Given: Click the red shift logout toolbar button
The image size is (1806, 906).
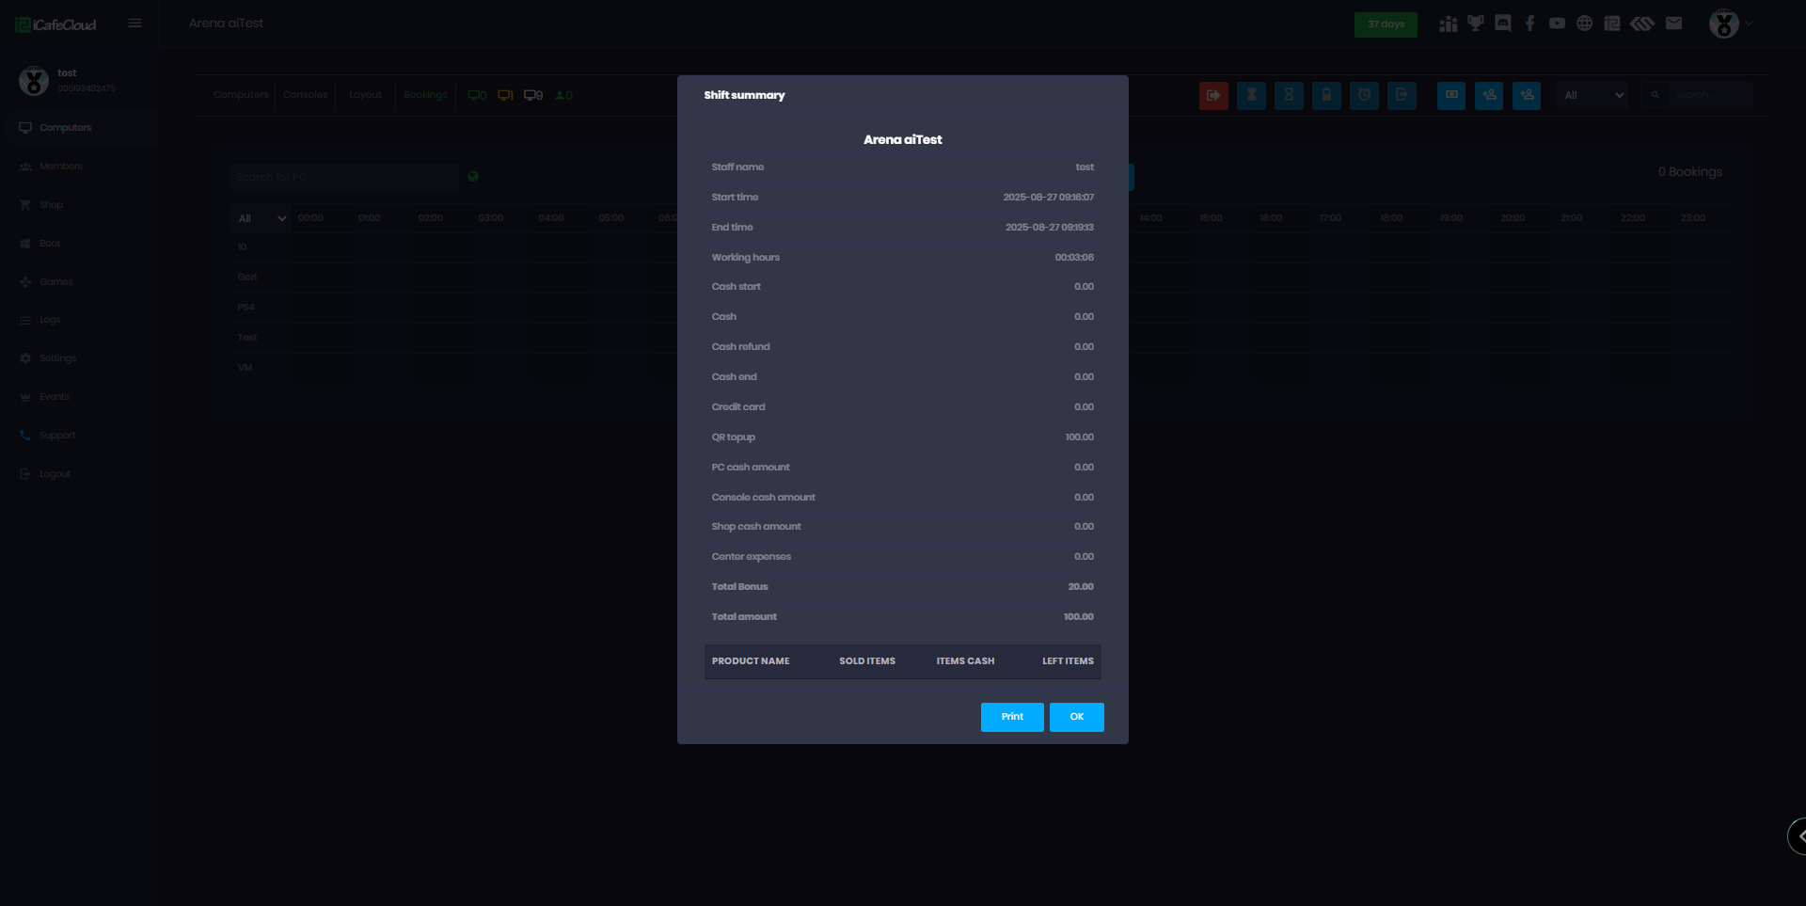Looking at the screenshot, I should [x=1213, y=95].
